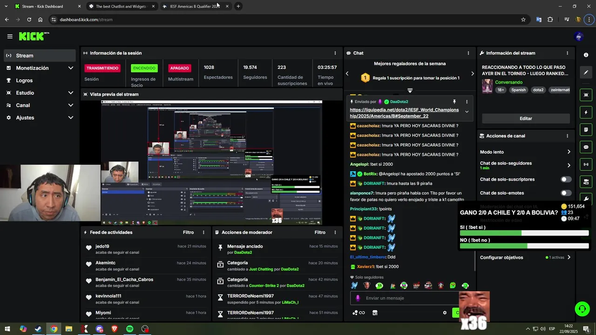The image size is (596, 335).
Task: Expand the Canal sidebar section
Action: [x=71, y=105]
